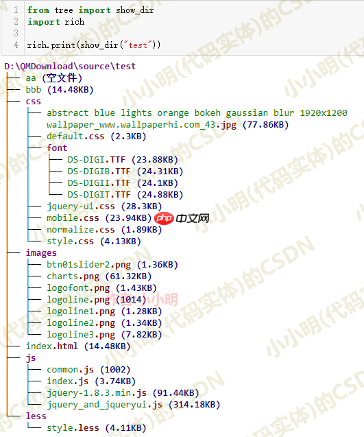This screenshot has width=364, height=437.
Task: Click the php中文网 logo watermark
Action: pyautogui.click(x=182, y=218)
